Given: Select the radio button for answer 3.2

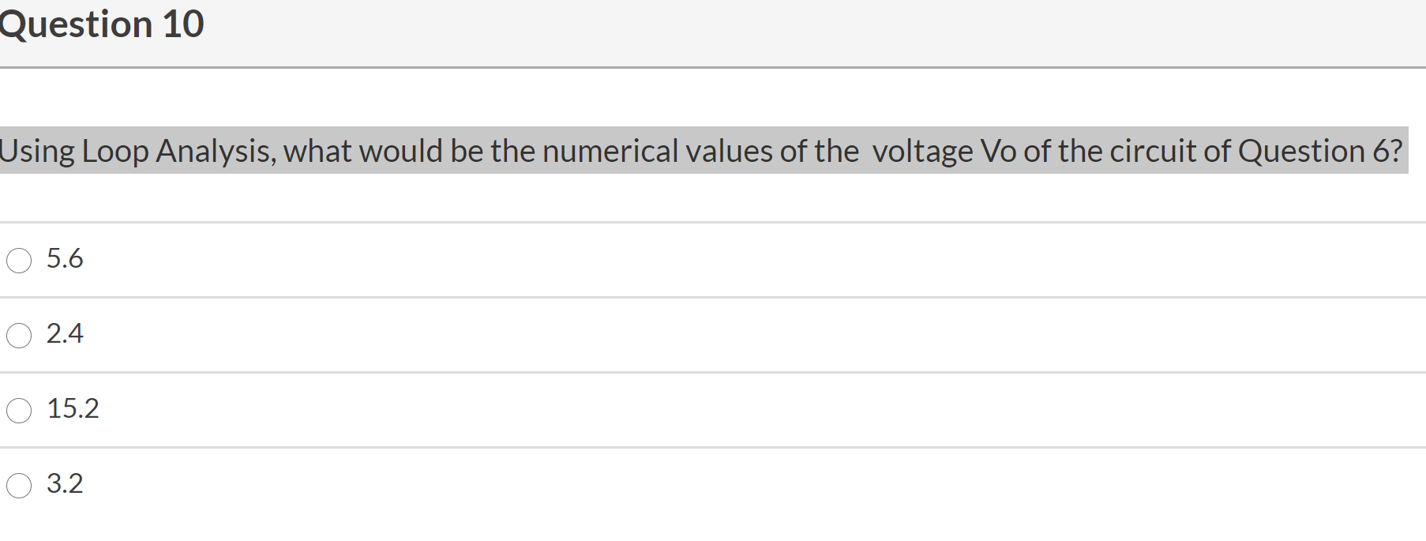Looking at the screenshot, I should 19,486.
